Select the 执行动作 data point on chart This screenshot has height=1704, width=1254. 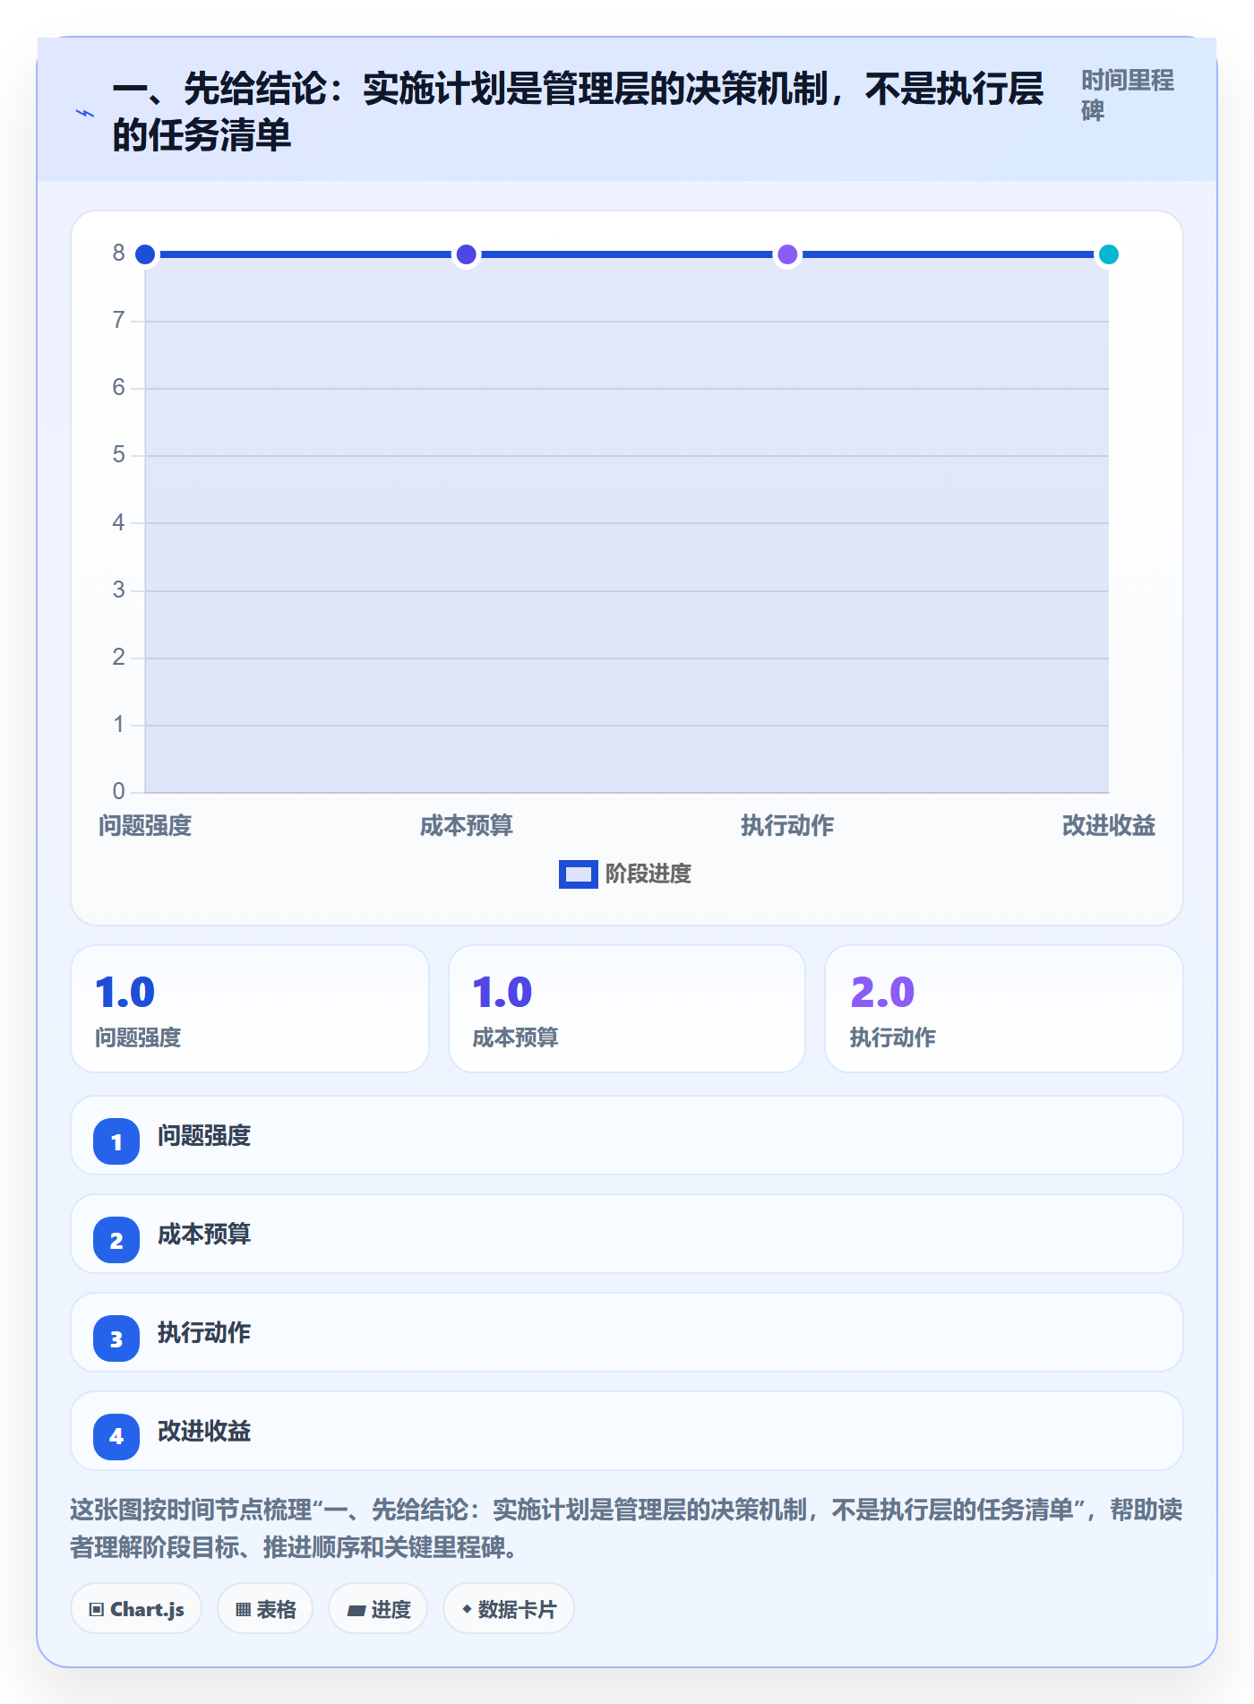pyautogui.click(x=787, y=254)
